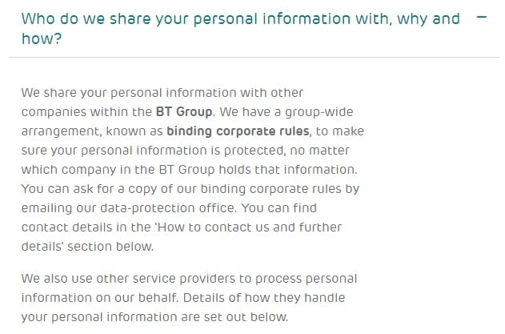The image size is (505, 334).
Task: Click the 'how?' line of the section heading
Action: (x=42, y=38)
